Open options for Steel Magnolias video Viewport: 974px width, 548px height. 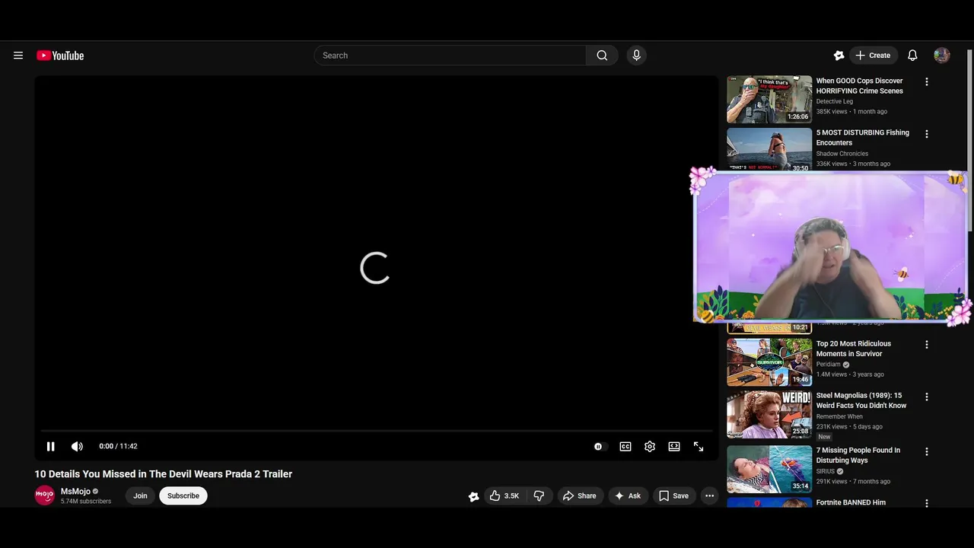click(x=927, y=397)
